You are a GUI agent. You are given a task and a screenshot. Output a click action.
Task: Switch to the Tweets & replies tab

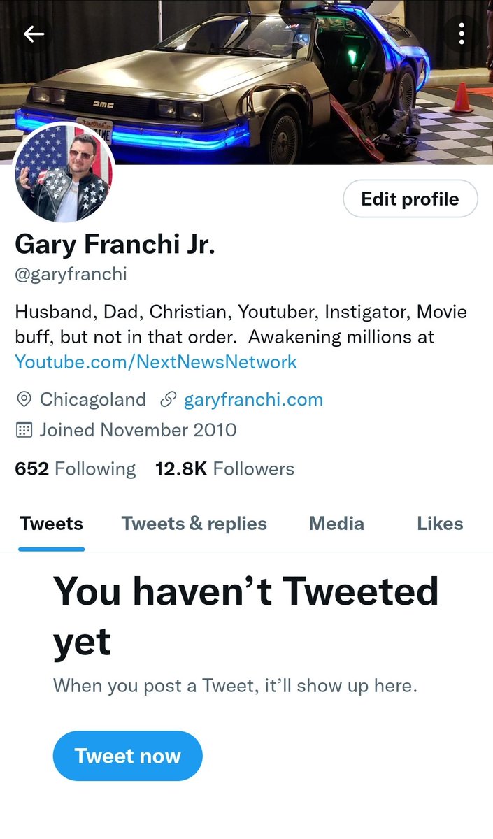pos(194,524)
